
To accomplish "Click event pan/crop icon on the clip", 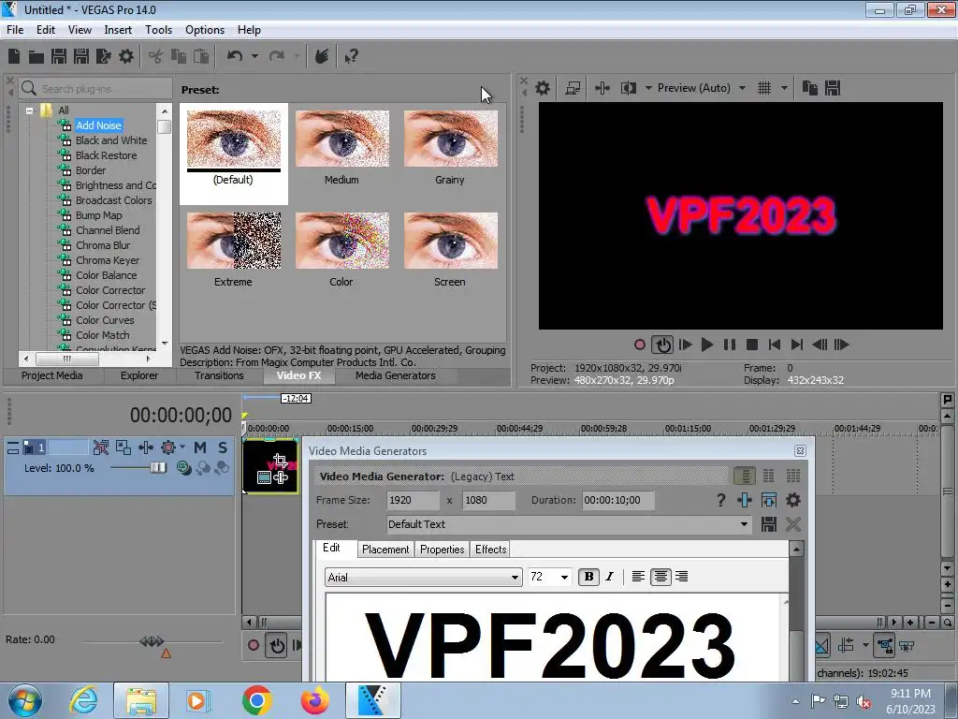I will [280, 461].
